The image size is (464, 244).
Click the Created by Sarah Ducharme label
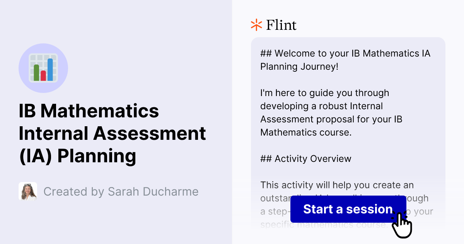pos(121,191)
